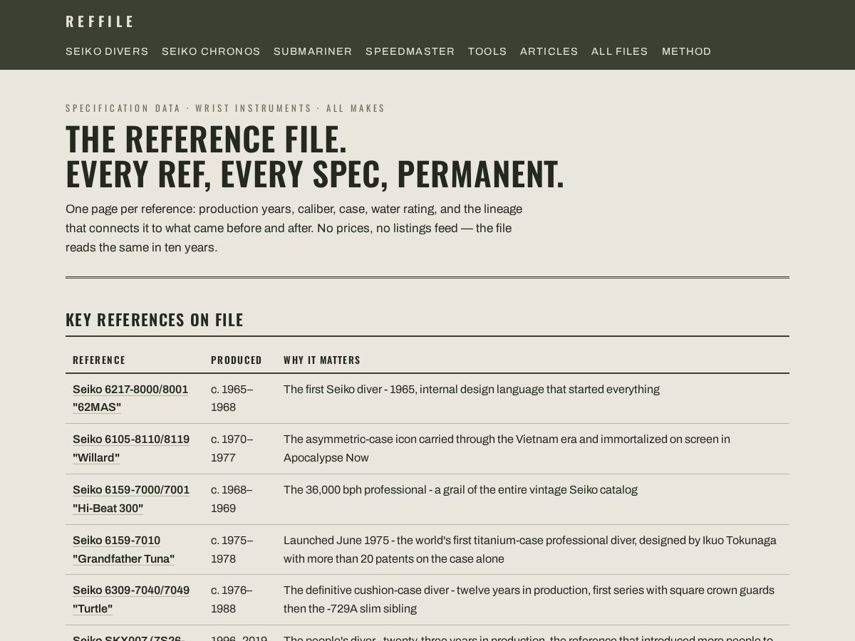Open Seiko 6217-8000/8001 "62MAS" reference
This screenshot has width=855, height=641.
(130, 398)
